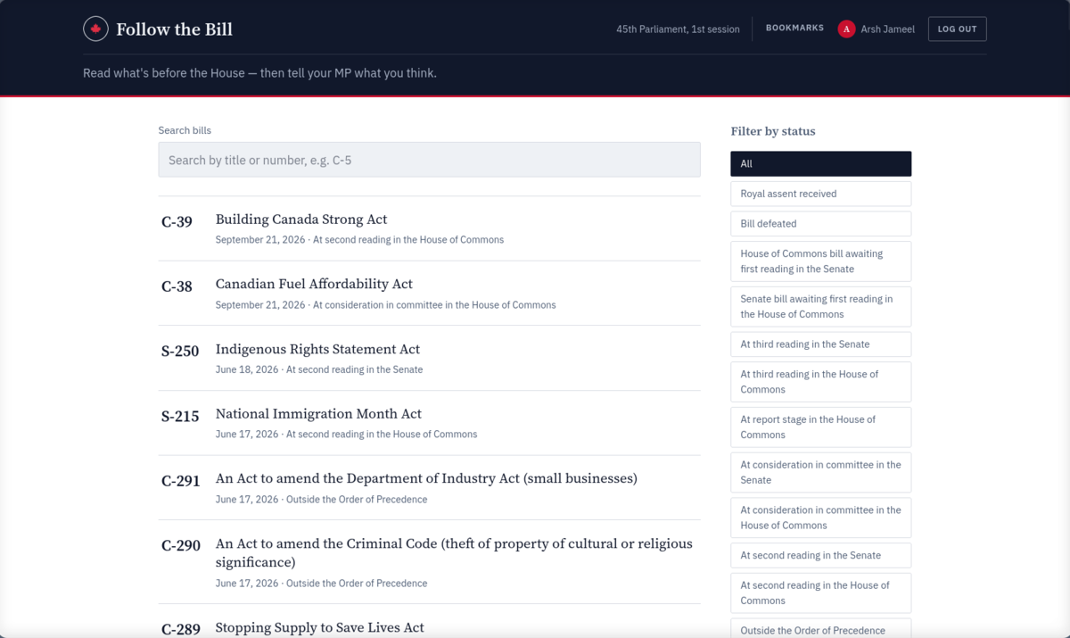Open the National Immigration Month Act

point(429,423)
